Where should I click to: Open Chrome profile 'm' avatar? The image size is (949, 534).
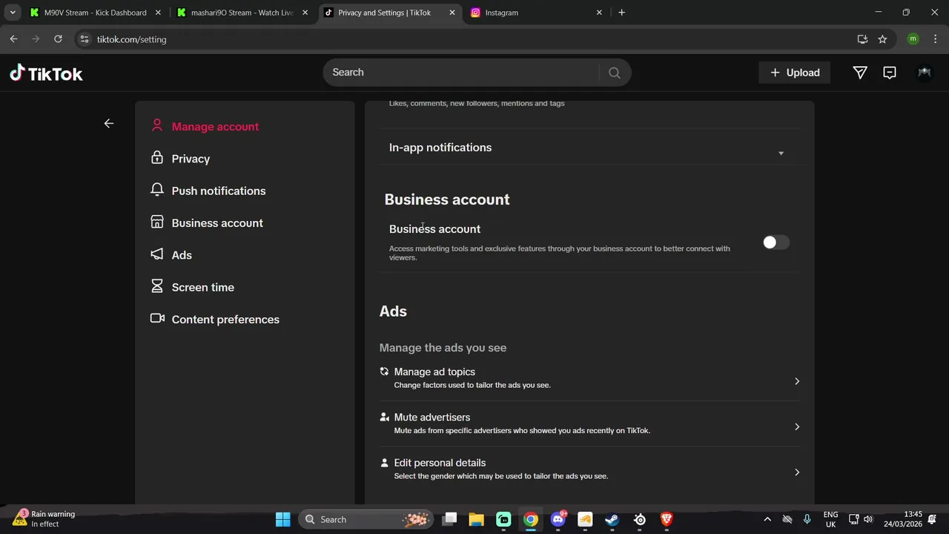(x=913, y=39)
